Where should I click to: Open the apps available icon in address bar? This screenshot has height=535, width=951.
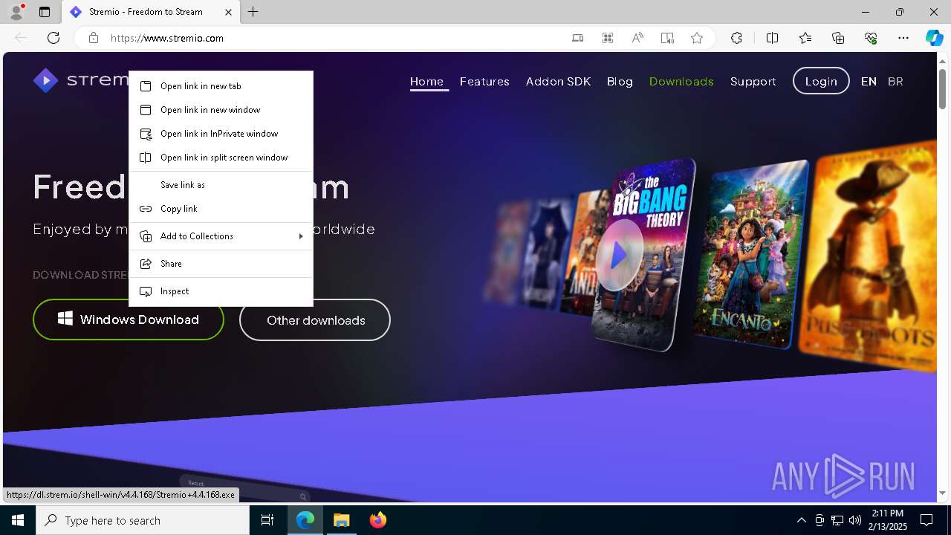pyautogui.click(x=608, y=38)
